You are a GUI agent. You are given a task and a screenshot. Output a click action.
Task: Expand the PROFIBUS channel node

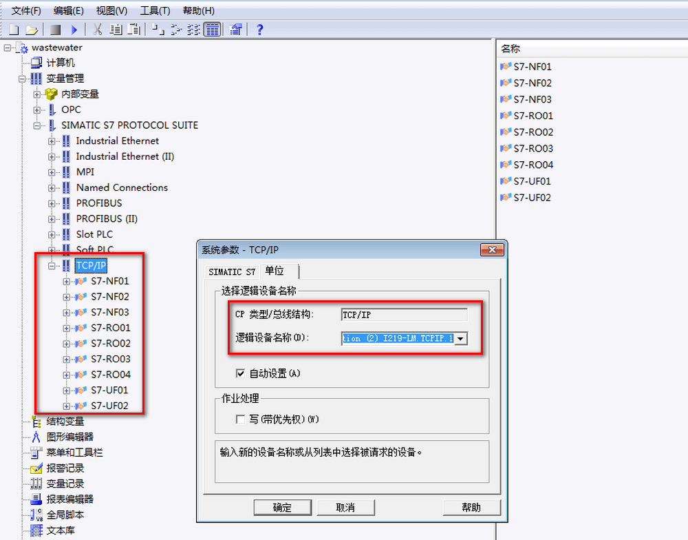(x=52, y=203)
